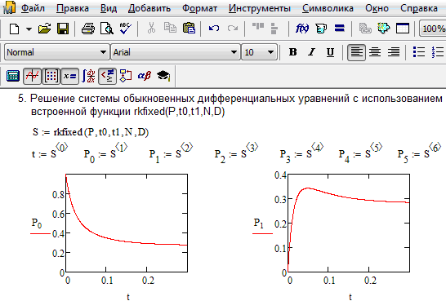The image size is (446, 301).
Task: Insert unit measuring cup icon
Action: tap(321, 29)
